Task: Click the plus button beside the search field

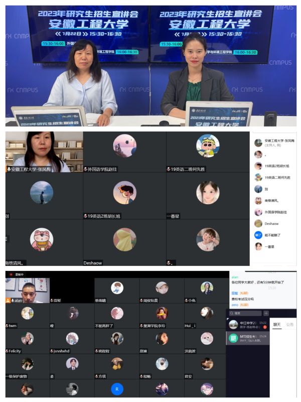Action: pos(266,313)
